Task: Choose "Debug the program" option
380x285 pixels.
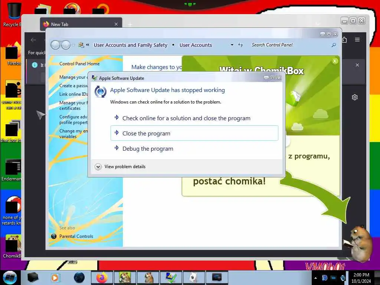Action: pyautogui.click(x=148, y=148)
